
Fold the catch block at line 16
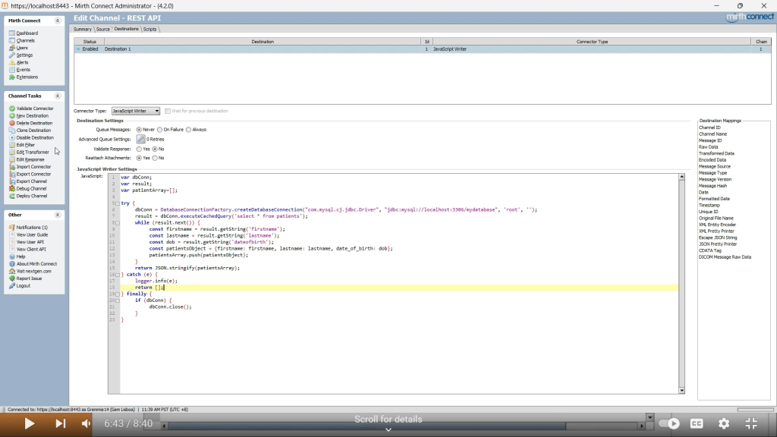pyautogui.click(x=118, y=275)
